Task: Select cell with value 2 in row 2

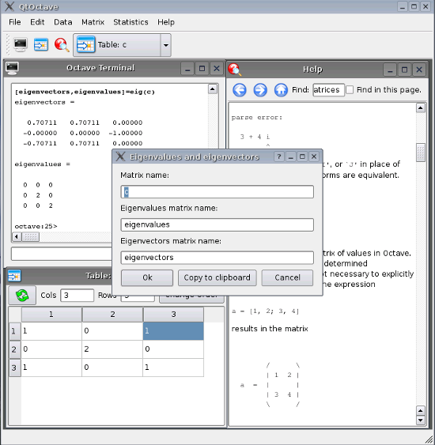Action: 112,349
